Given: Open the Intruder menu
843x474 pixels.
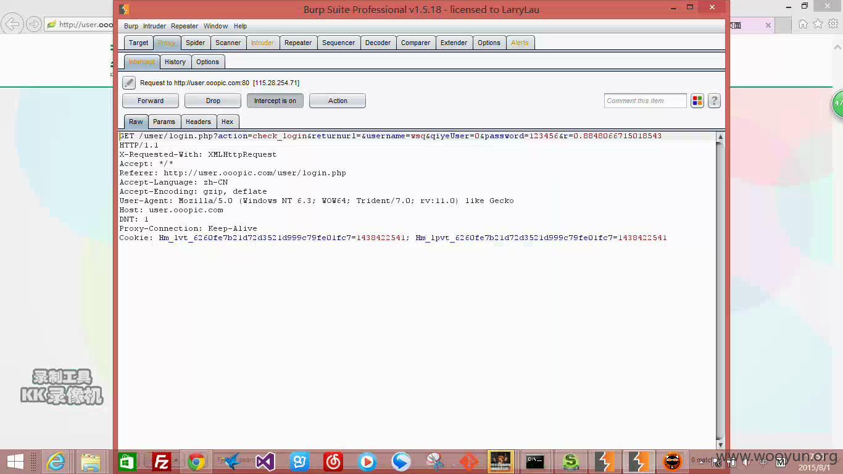Looking at the screenshot, I should click(x=154, y=26).
